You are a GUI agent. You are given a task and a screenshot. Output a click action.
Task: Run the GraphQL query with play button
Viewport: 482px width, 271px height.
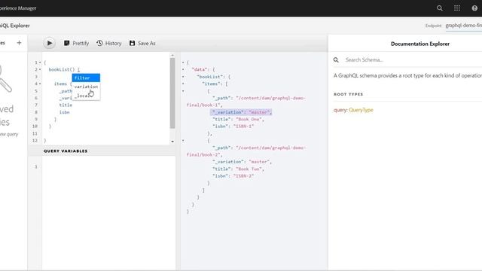pos(49,43)
